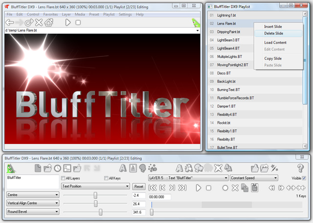Toggle the Visible checkbox
The width and height of the screenshot is (313, 223).
(x=304, y=178)
